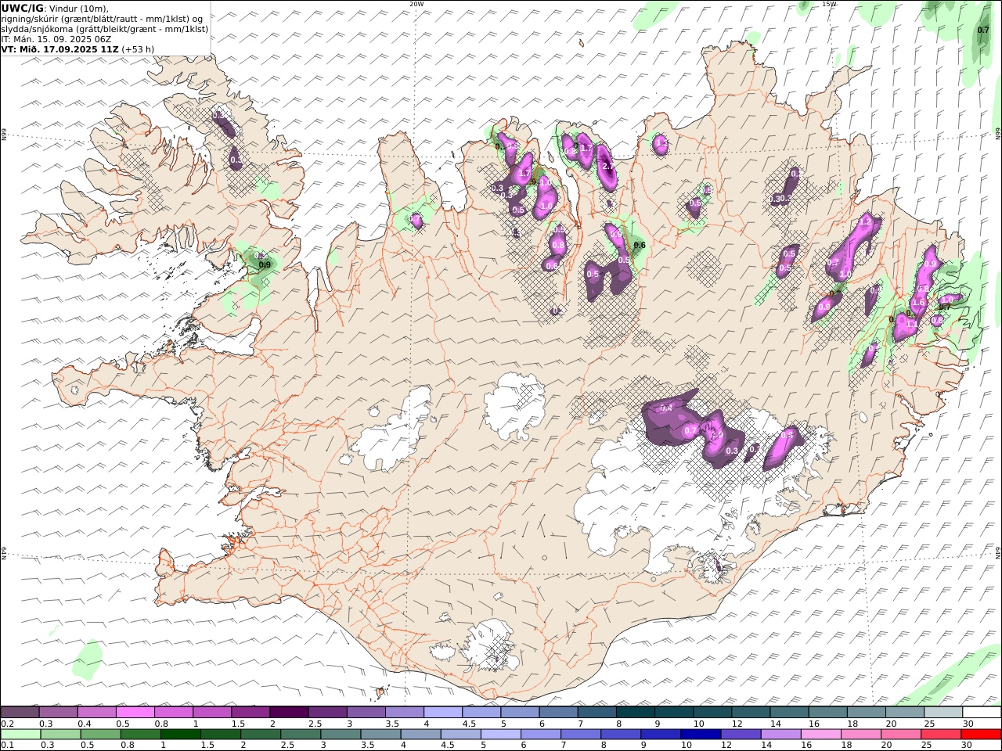Viewport: 1002px width, 751px height.
Task: Choose the lavender top-row swatch starting at 4
Action: click(x=442, y=712)
